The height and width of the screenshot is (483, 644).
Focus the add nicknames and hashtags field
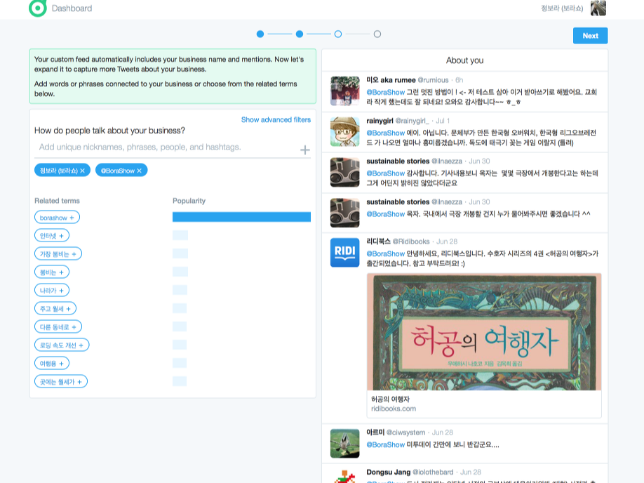click(x=166, y=147)
